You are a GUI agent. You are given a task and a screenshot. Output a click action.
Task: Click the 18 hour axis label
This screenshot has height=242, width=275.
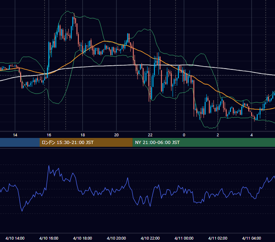point(82,135)
